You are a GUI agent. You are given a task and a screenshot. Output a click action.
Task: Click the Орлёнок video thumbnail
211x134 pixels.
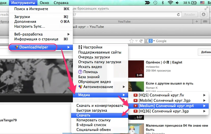coord(136,69)
